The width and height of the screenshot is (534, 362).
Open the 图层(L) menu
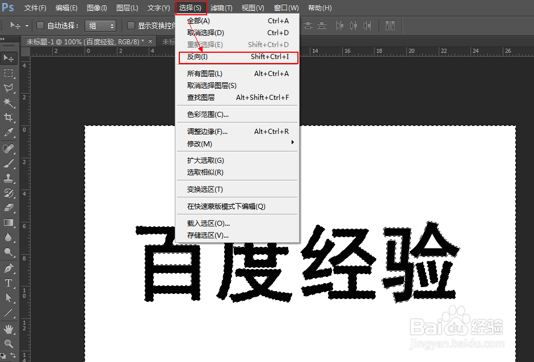click(x=127, y=7)
